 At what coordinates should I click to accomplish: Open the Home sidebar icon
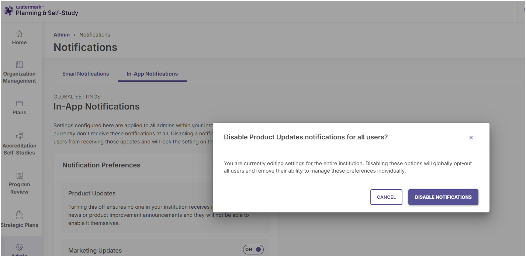click(x=19, y=34)
